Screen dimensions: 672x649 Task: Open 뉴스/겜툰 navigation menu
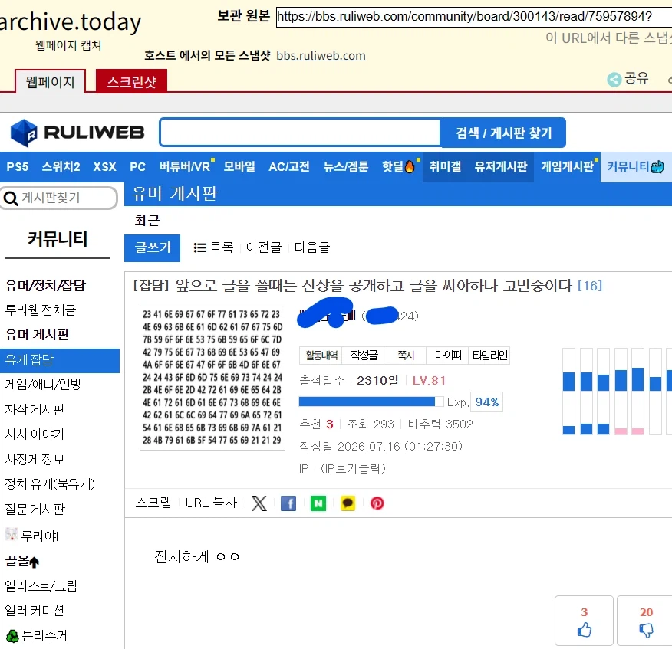click(346, 166)
